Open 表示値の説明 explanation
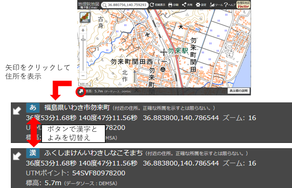 coord(238,91)
